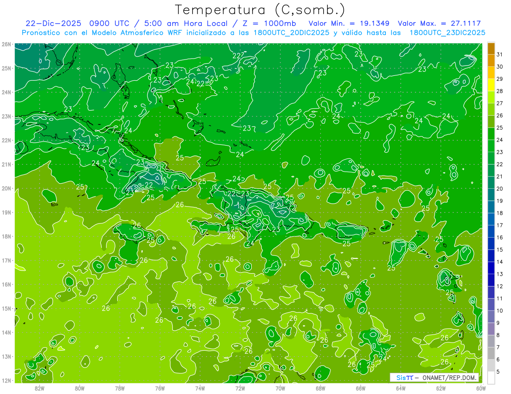
Task: Click the 22N latitude axis label
Action: (6, 140)
